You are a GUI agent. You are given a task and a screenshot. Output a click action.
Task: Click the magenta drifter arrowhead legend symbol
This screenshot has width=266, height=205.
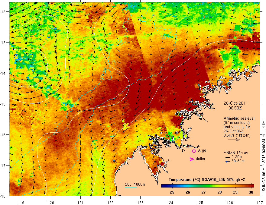192,159
